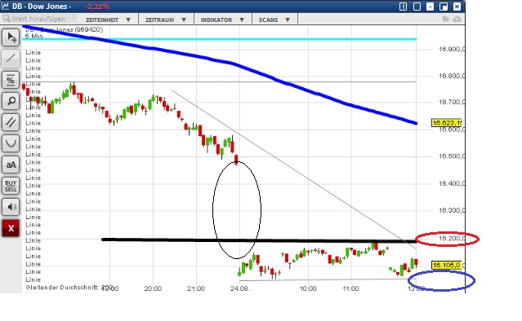Screen dimensions: 522x321
Task: Click the 16.300,0 price axis label
Action: (x=452, y=210)
